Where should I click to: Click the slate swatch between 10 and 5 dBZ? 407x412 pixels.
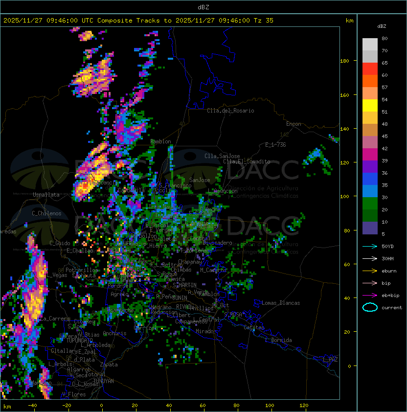point(370,228)
